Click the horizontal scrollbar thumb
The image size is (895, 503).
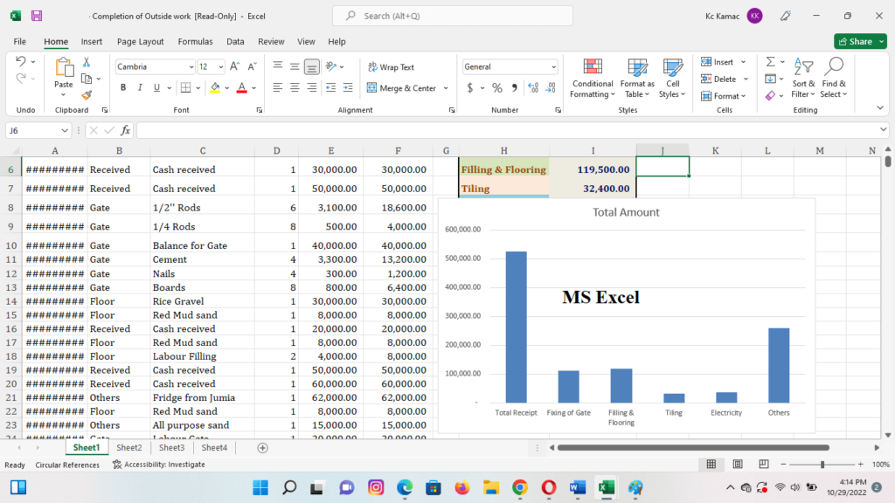(693, 448)
